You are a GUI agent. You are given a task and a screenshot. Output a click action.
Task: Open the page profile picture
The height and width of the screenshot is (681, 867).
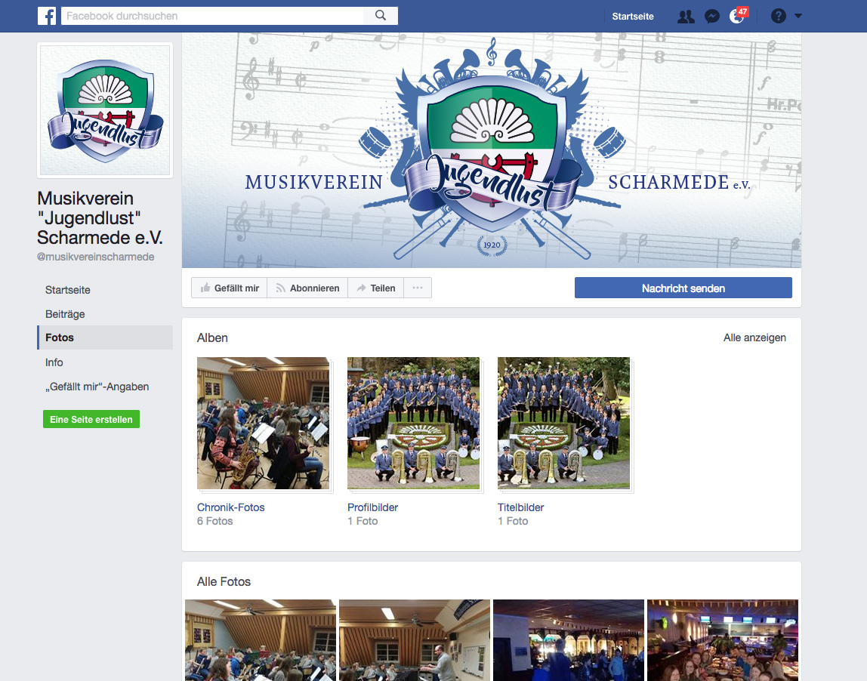point(105,110)
